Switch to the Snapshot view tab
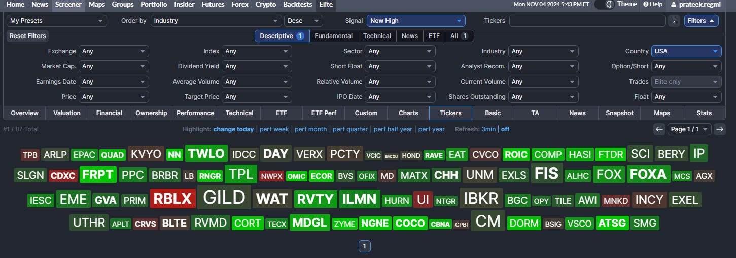The height and width of the screenshot is (258, 736). click(x=619, y=113)
